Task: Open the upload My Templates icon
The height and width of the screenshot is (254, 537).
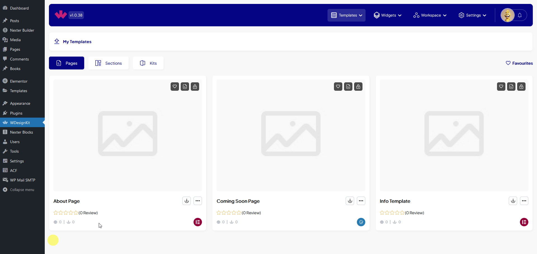Action: point(57,41)
